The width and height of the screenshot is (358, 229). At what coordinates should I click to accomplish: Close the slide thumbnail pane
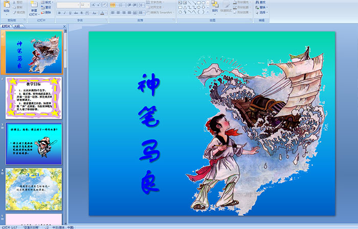tap(64, 27)
